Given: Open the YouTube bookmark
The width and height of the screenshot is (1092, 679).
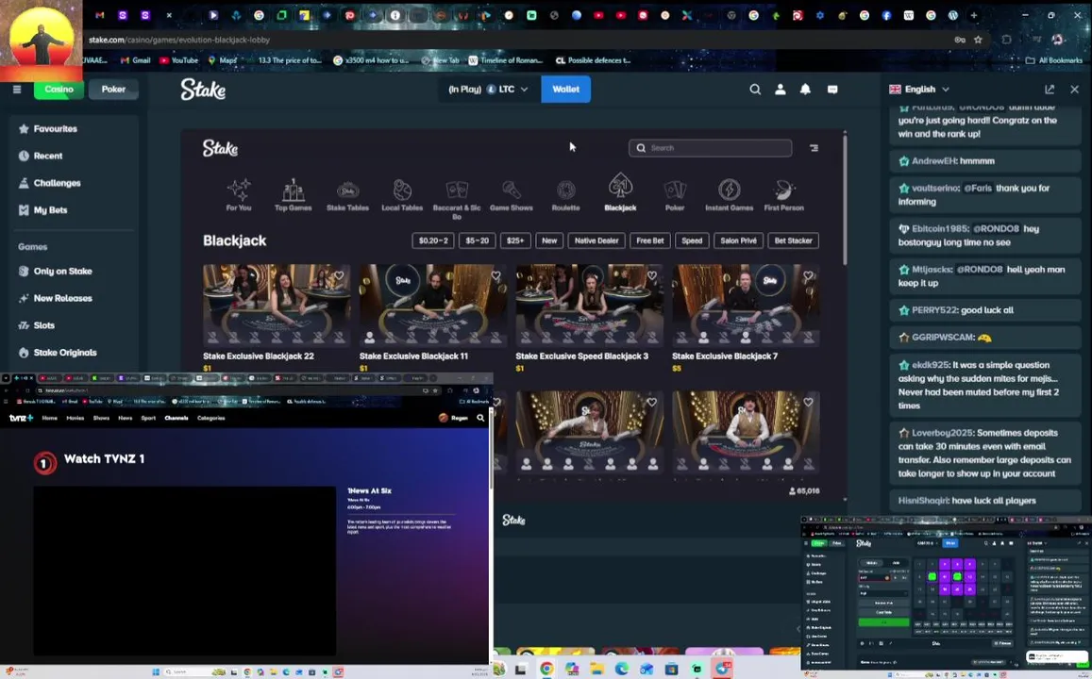Looking at the screenshot, I should click(x=179, y=60).
